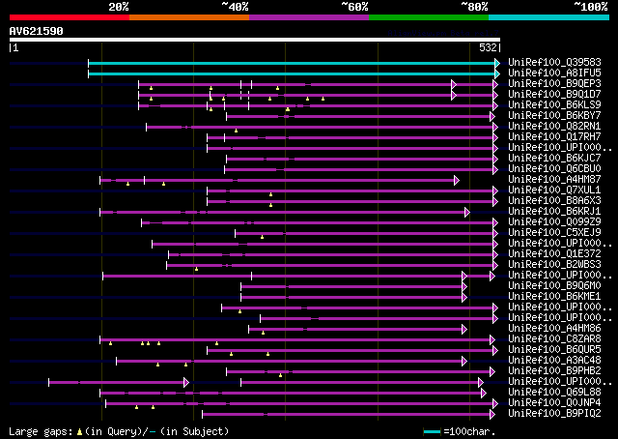This screenshot has height=439, width=618.
Task: Select the UniRef100_C5XEJ9 label
Action: pyautogui.click(x=554, y=233)
